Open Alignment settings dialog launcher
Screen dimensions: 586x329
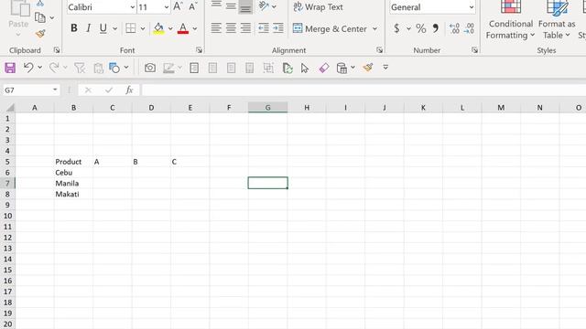point(380,50)
